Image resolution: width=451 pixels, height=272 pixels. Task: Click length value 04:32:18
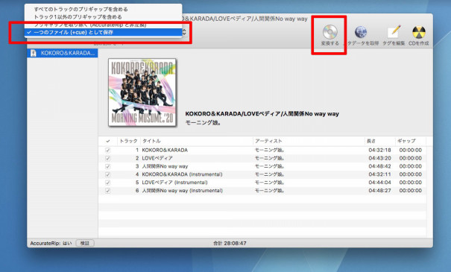(379, 150)
